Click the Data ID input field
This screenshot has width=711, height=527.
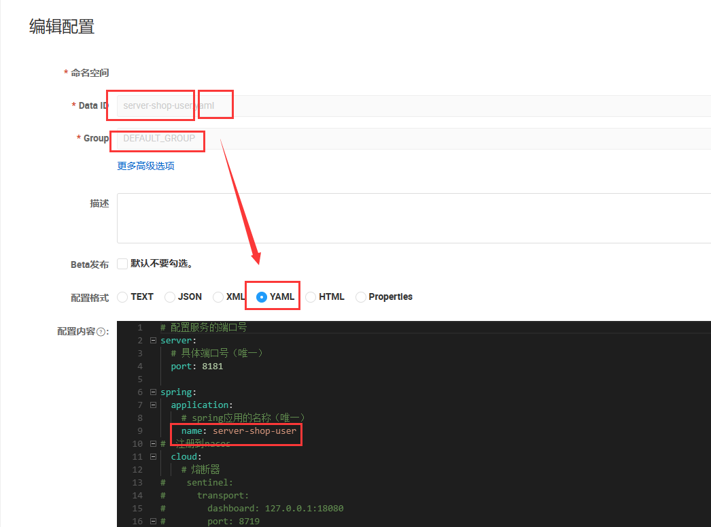point(413,106)
